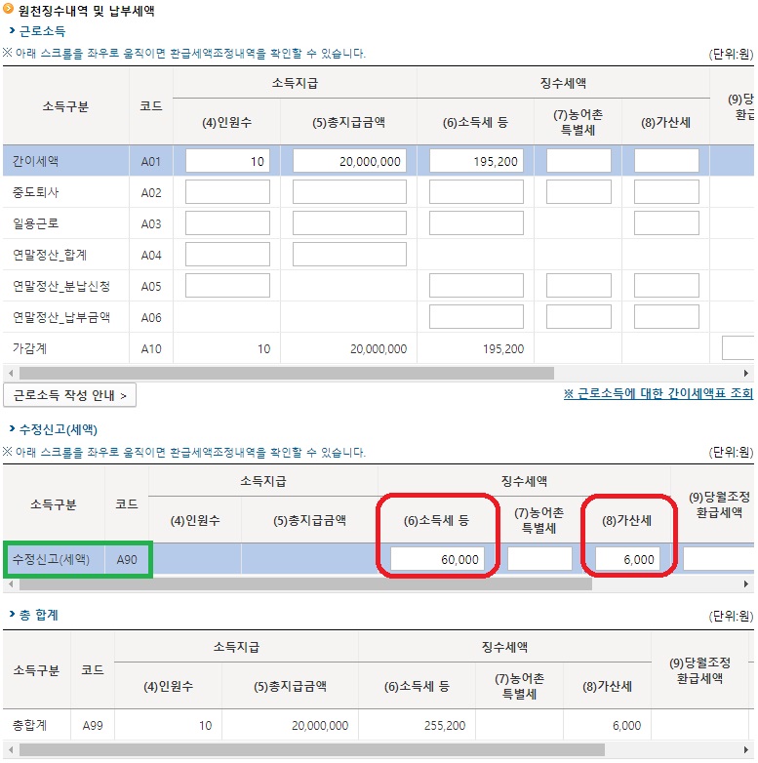Click the 수정신고 A90 가산세 field showing 6,000
Screen dimensions: 758x763
[x=627, y=559]
